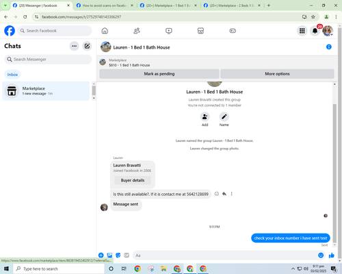Screen dimensions: 342x274
Task: Select the Inbox filter tab
Action: click(12, 75)
